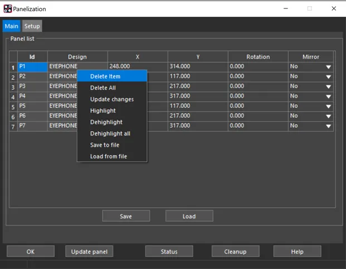Image resolution: width=346 pixels, height=269 pixels.
Task: Select row header number 7
Action: tap(13, 127)
